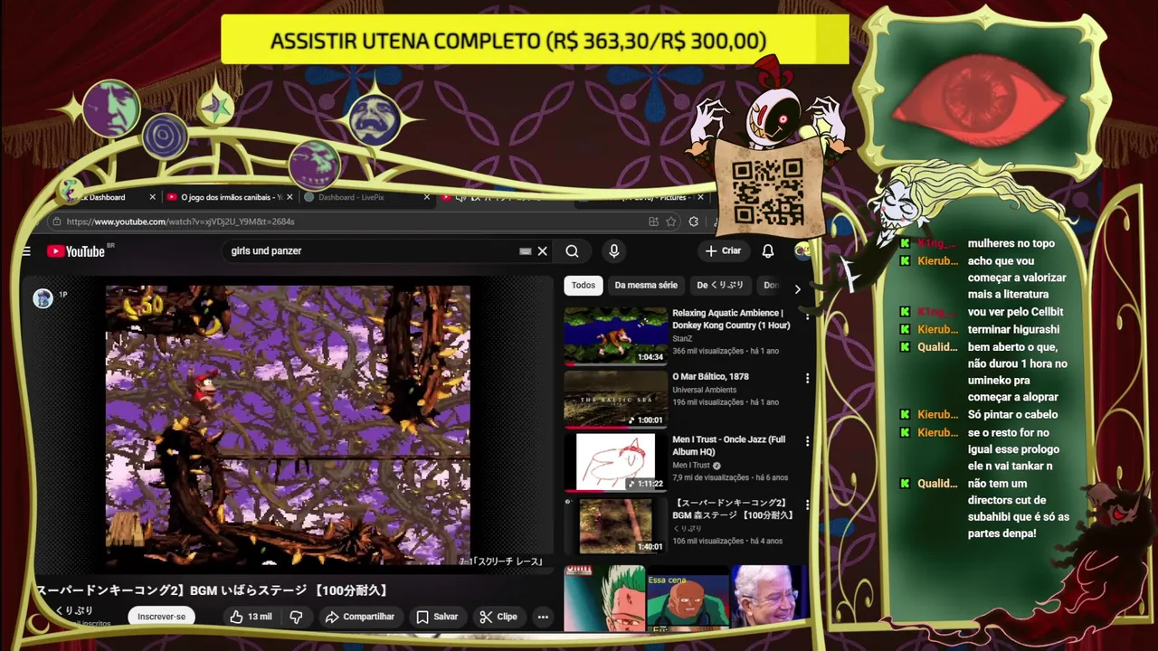Click the Donkey Kong video player
The width and height of the screenshot is (1158, 651).
[288, 425]
